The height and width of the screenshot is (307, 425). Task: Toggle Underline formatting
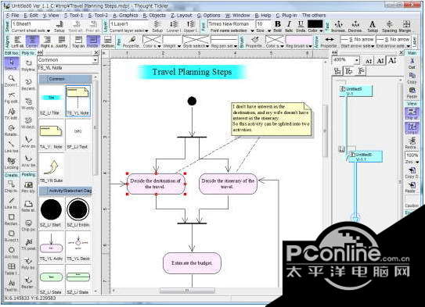(x=301, y=27)
